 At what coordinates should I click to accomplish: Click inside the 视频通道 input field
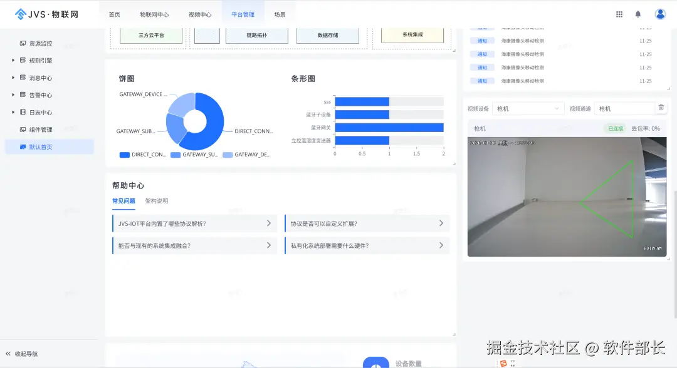[621, 108]
